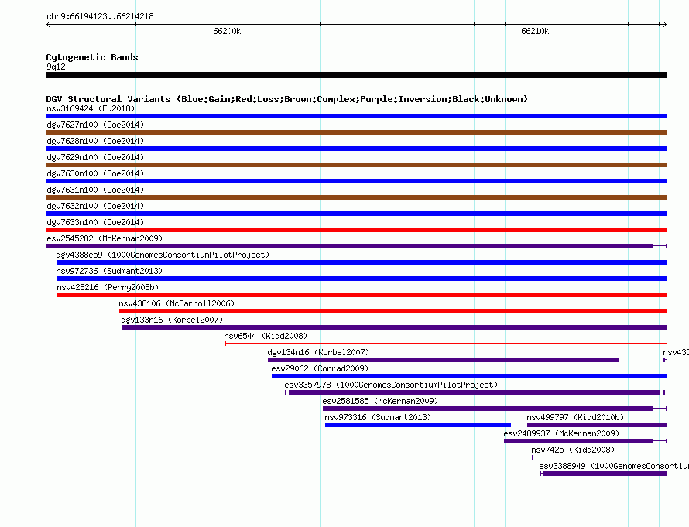The width and height of the screenshot is (689, 527).
Task: Open esv3388949 1000GenomesConsortium variant label
Action: click(x=614, y=466)
